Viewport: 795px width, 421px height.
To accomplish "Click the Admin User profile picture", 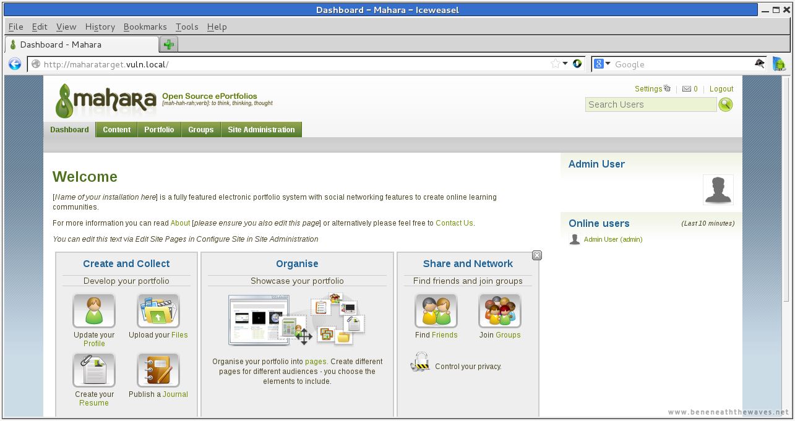I will tap(718, 190).
